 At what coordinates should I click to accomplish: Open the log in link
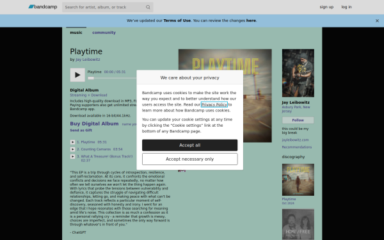click(346, 7)
